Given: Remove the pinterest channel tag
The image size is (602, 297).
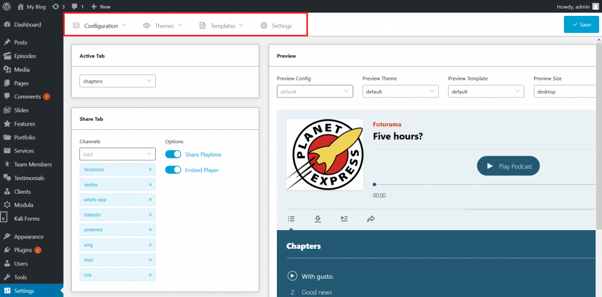Looking at the screenshot, I should pos(150,230).
